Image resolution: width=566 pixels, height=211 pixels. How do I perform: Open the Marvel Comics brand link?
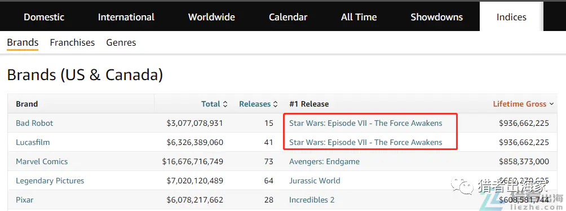click(x=42, y=161)
